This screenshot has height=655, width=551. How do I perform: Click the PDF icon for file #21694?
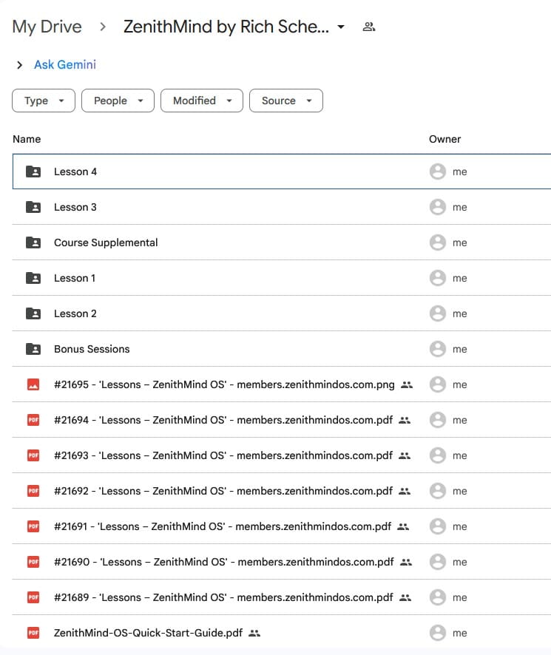pos(33,420)
